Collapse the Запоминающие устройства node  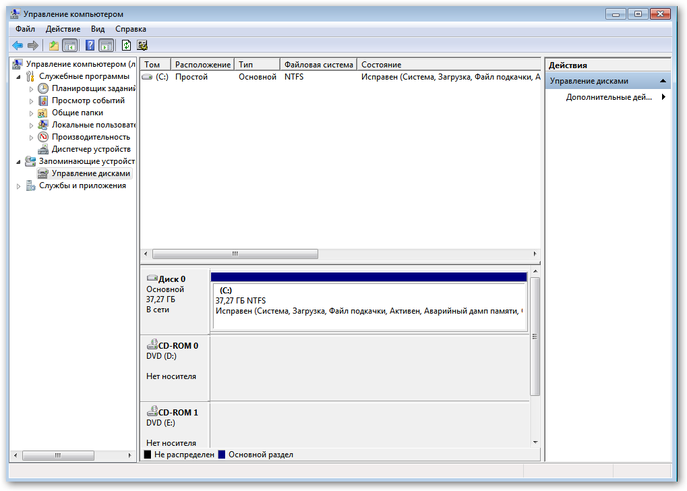pyautogui.click(x=18, y=162)
